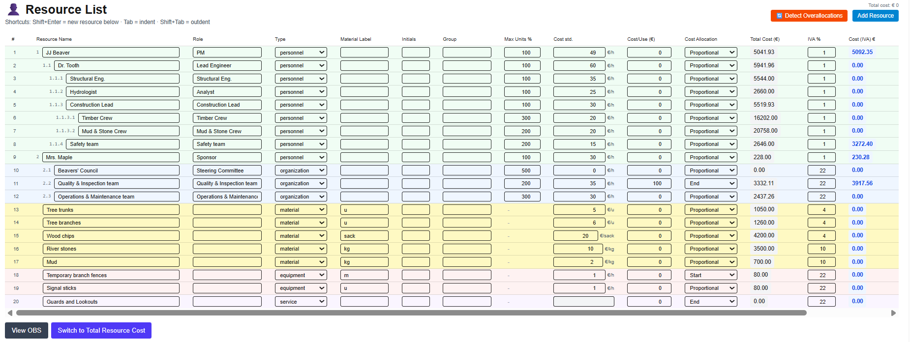Change Cost Allocation for Temporary branch fences
This screenshot has height=342, width=910.
click(710, 275)
